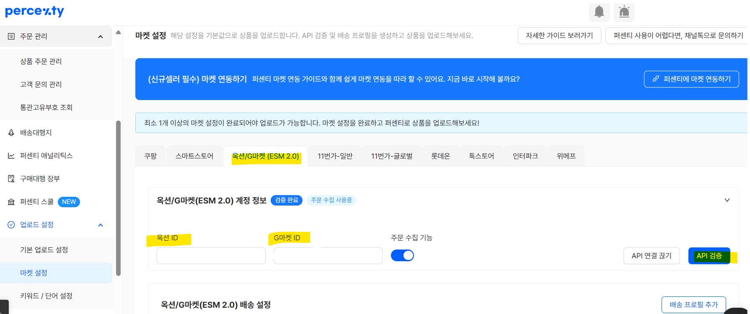This screenshot has width=750, height=314.
Task: Switch to the 스마트스토어 tab
Action: point(194,156)
